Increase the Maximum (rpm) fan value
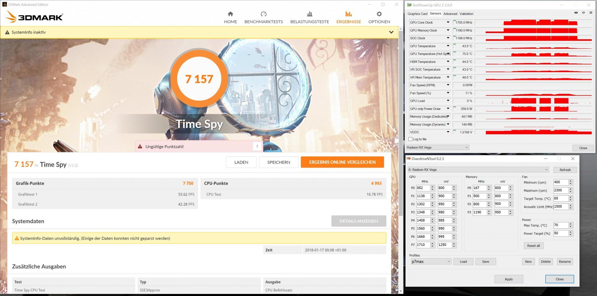This screenshot has width=597, height=296. (570, 189)
